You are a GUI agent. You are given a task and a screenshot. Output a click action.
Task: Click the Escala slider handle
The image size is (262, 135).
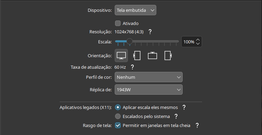(130, 41)
